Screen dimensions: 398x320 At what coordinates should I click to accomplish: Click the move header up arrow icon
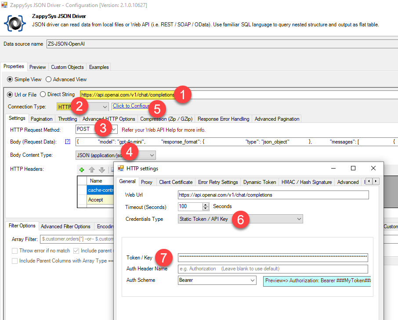coord(92,170)
